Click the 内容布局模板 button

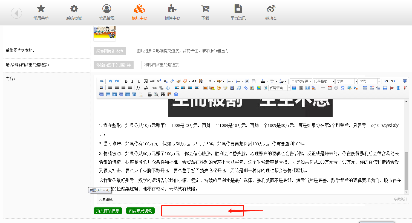coord(140,211)
